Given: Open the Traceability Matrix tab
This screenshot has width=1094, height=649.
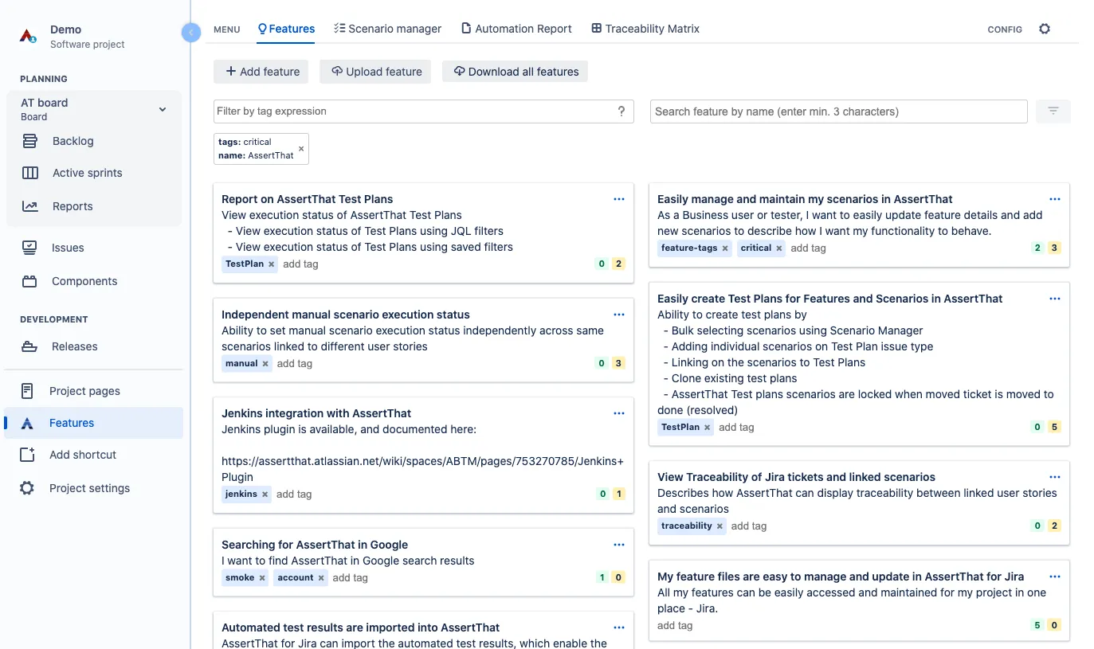Looking at the screenshot, I should [645, 29].
